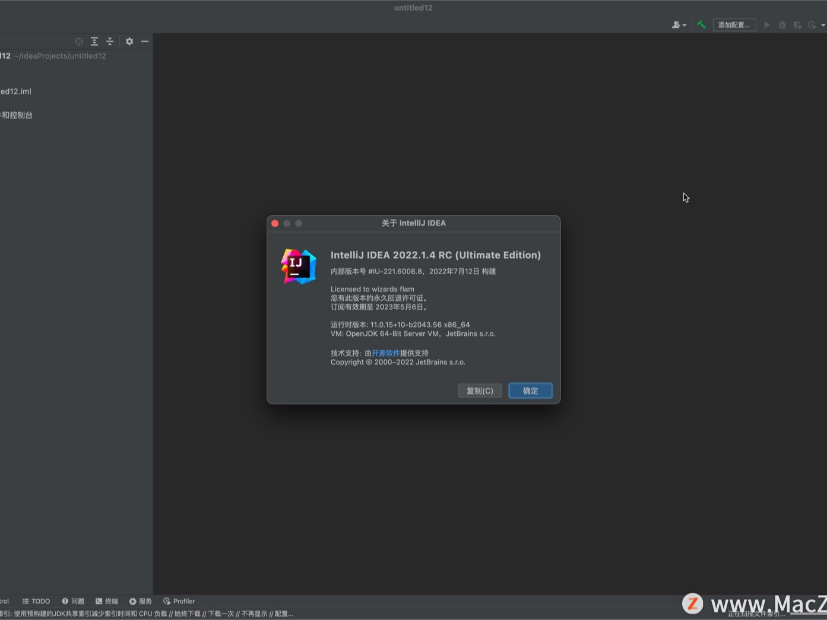Open the Profiler tab at bottom
This screenshot has height=620, width=827.
[179, 601]
